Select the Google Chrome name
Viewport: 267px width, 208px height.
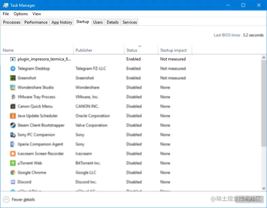[32, 173]
